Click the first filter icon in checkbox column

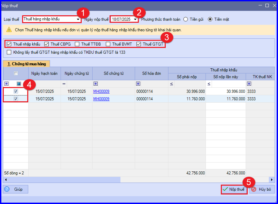[6, 84]
